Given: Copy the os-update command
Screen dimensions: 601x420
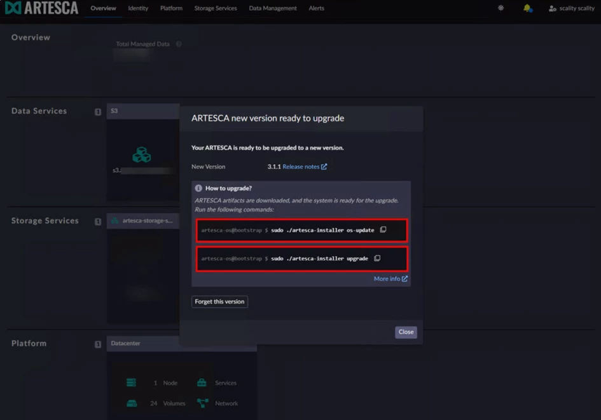Looking at the screenshot, I should [383, 230].
